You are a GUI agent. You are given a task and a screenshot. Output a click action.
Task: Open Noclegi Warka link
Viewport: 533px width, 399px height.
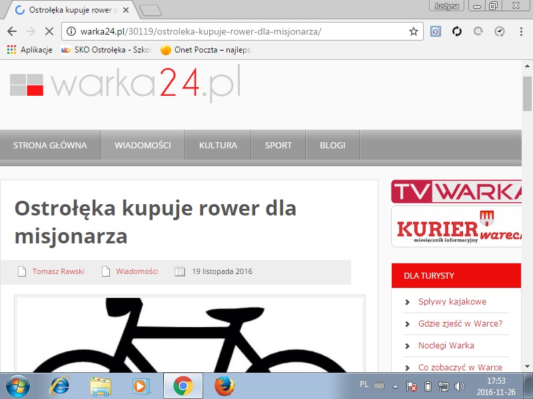(446, 345)
